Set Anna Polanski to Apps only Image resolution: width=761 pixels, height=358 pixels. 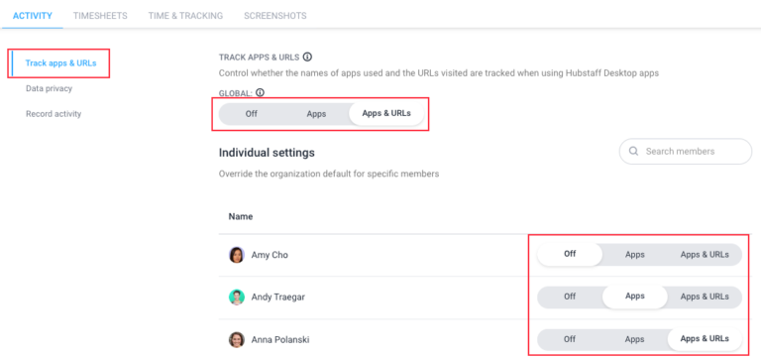click(x=635, y=339)
